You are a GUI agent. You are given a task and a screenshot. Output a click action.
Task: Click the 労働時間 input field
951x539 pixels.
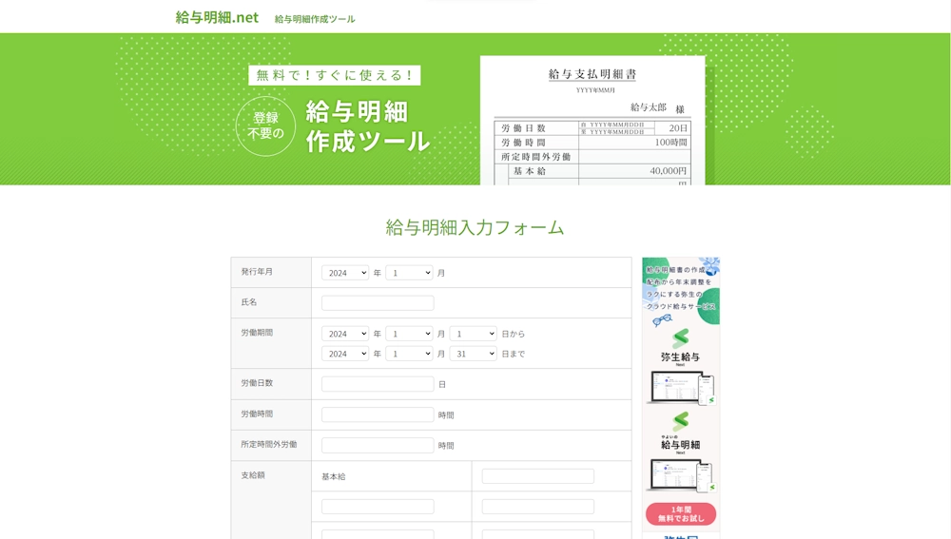coord(378,414)
